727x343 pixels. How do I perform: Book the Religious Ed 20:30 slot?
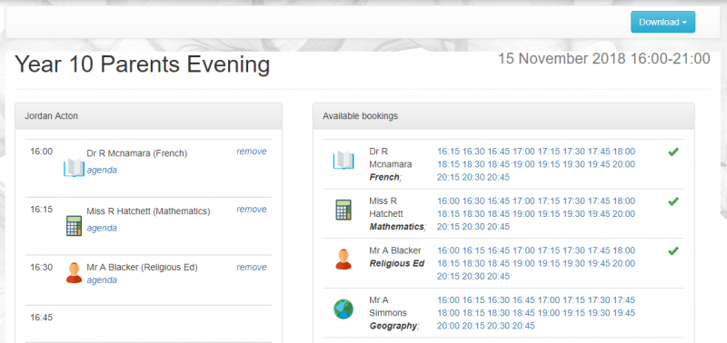473,277
